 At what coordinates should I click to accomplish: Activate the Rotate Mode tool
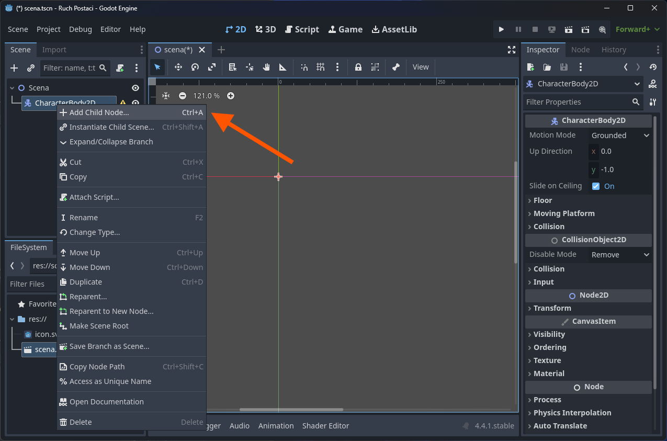point(195,67)
